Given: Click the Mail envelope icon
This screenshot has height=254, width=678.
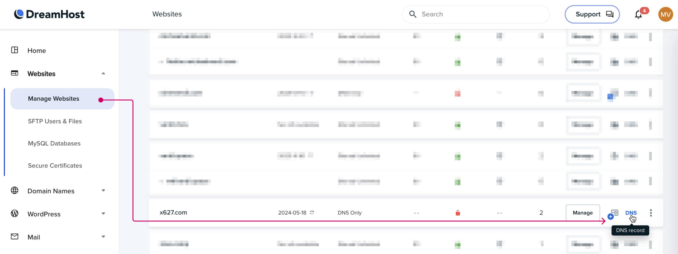Looking at the screenshot, I should 15,237.
